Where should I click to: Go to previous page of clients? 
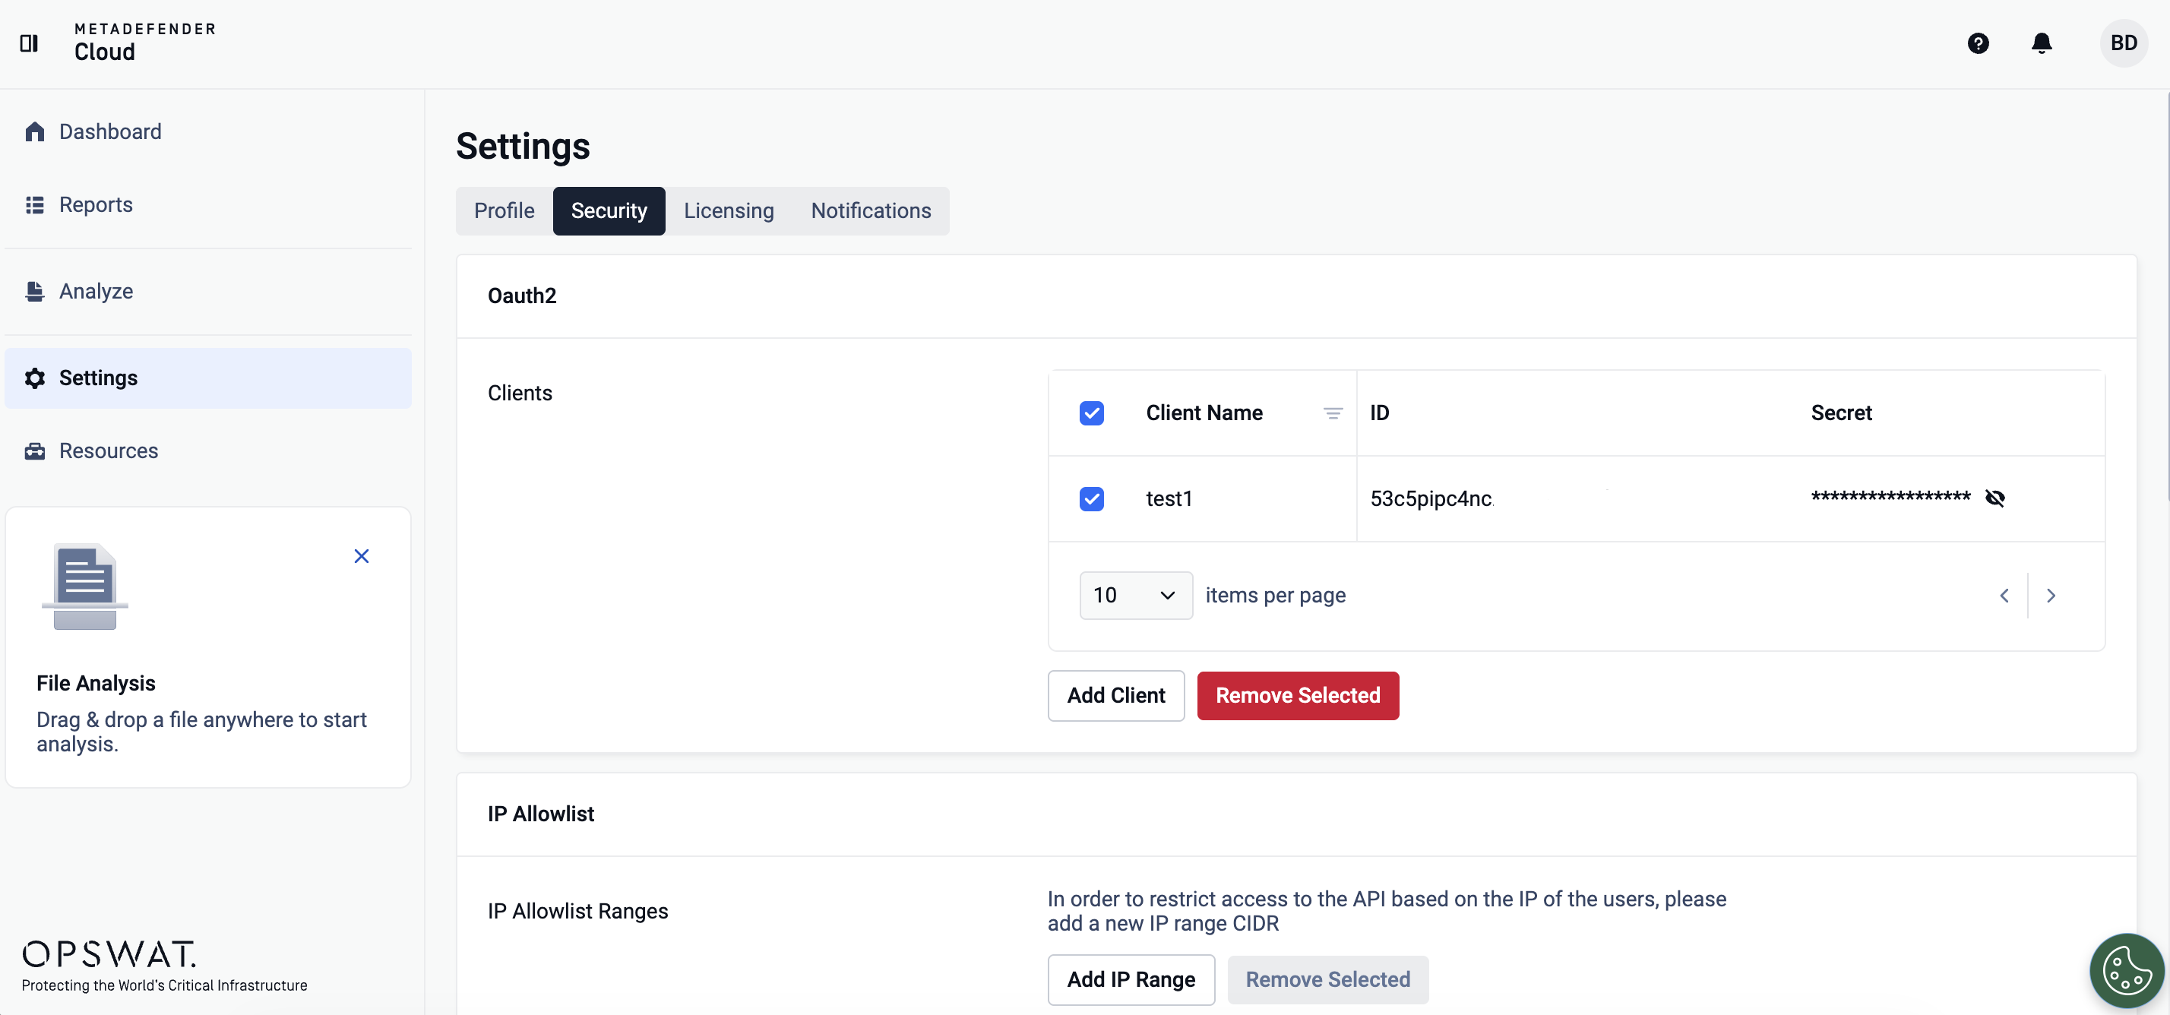(x=2004, y=596)
